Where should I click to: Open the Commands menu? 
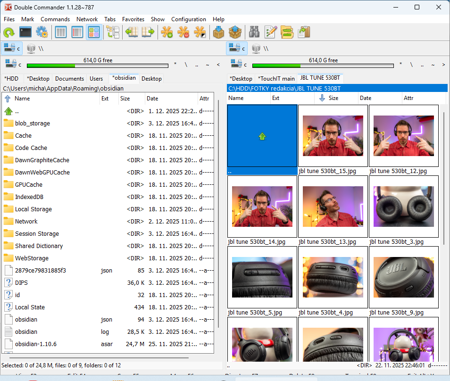55,19
